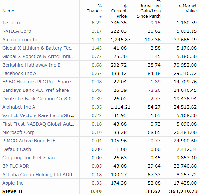Open Global X Robotics & Artfcl Intll link

point(38,56)
